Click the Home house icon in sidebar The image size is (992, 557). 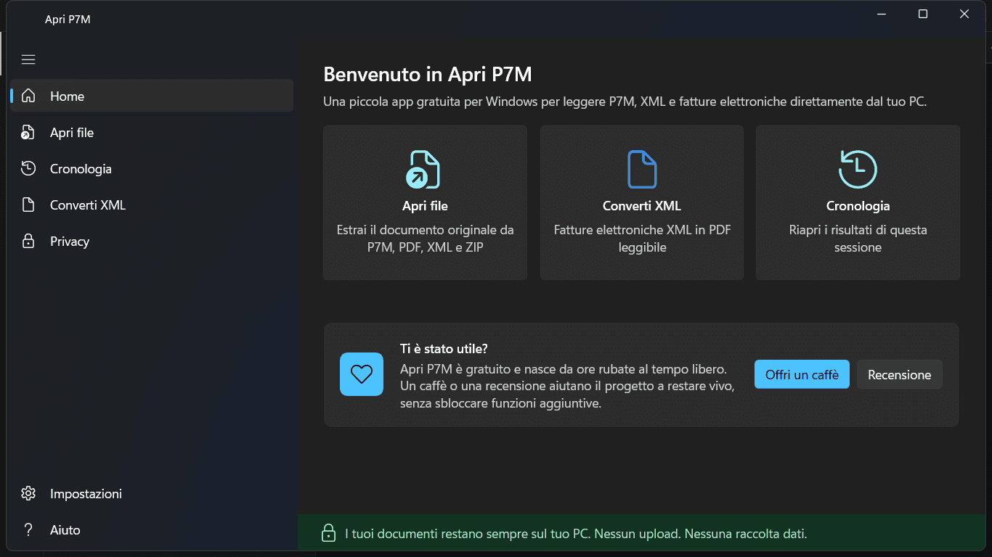[x=28, y=96]
